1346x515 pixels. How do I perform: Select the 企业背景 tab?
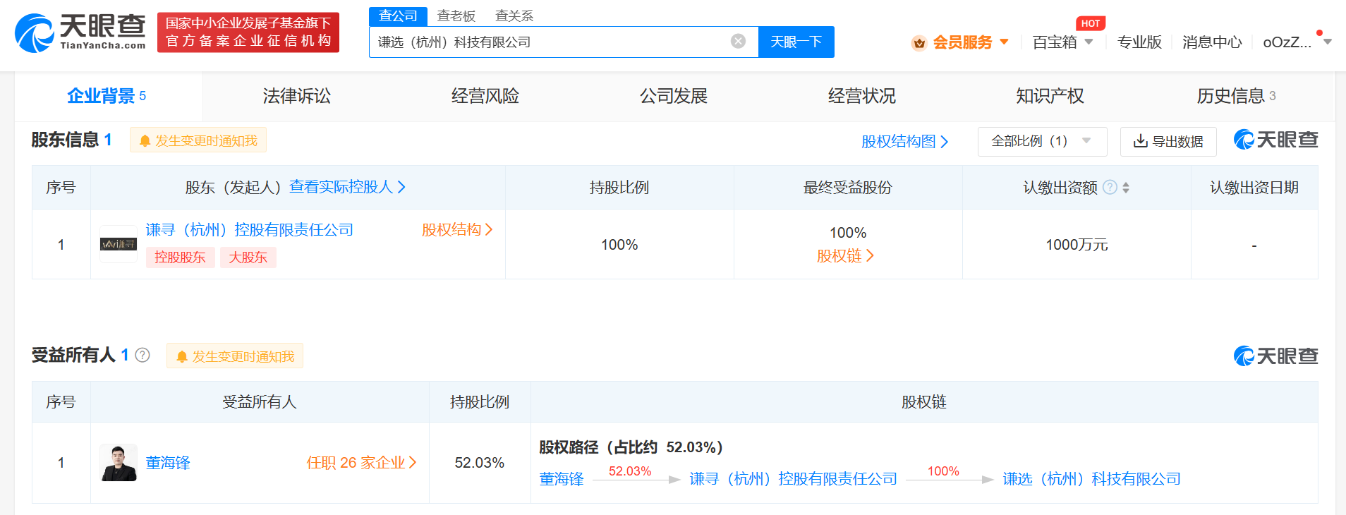click(107, 96)
